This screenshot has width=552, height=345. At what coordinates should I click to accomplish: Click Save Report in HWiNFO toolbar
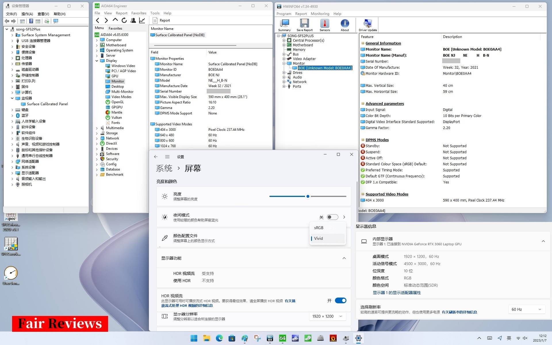[x=304, y=24]
